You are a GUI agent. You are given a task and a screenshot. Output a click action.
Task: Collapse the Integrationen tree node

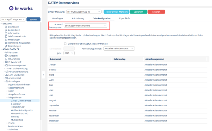pos(7,97)
